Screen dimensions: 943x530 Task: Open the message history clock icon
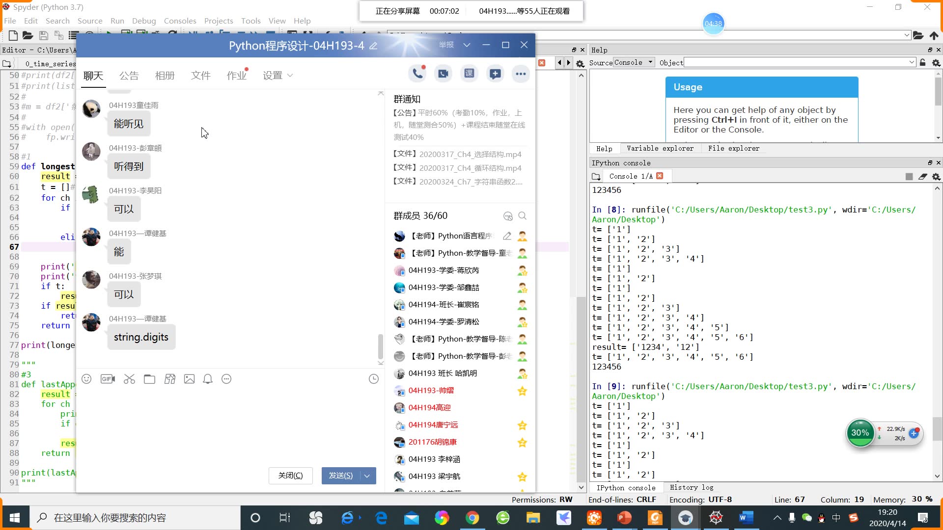[373, 379]
